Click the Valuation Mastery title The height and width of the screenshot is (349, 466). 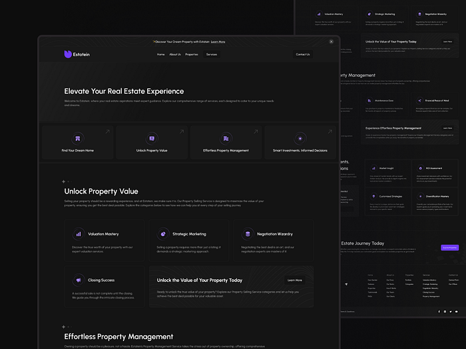pyautogui.click(x=103, y=234)
